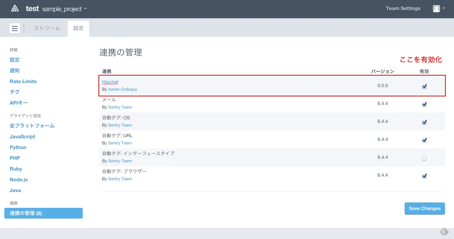Viewport: 454px width, 239px height.
Task: Click the gray Sentry icon bottom right
Action: tap(444, 231)
